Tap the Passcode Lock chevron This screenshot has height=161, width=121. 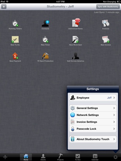pos(114,129)
